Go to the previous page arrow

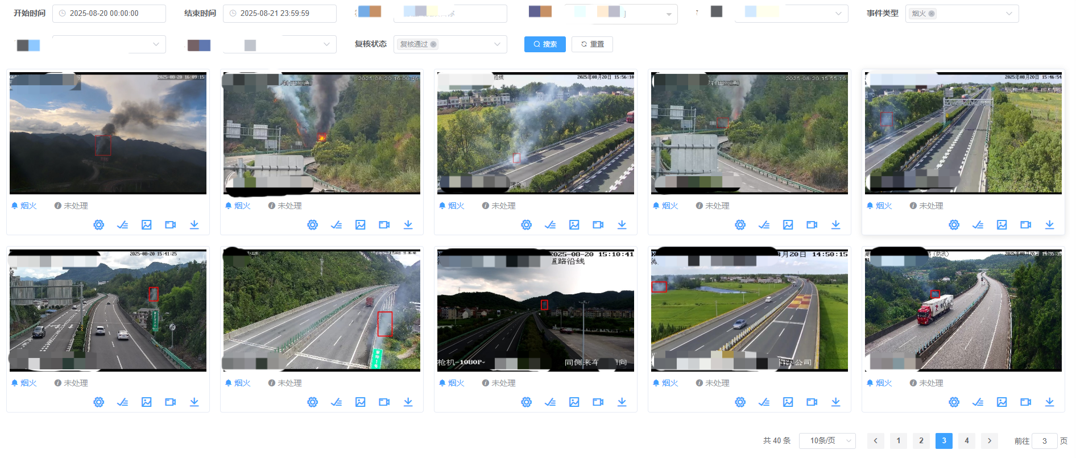876,441
